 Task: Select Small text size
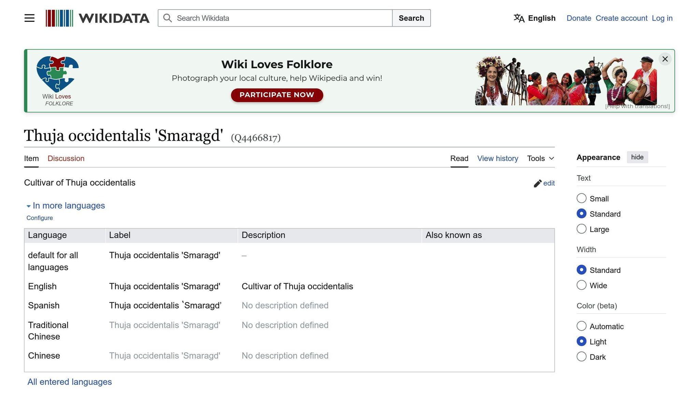[x=582, y=199]
